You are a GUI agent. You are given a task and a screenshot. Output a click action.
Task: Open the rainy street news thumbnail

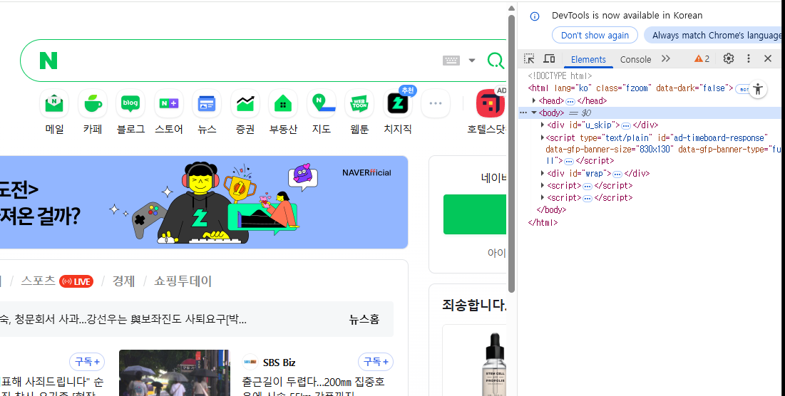[x=174, y=372]
